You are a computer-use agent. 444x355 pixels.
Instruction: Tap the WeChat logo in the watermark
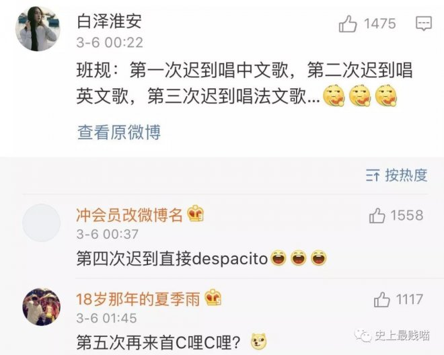pyautogui.click(x=363, y=336)
